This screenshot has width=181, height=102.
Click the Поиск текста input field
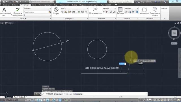36,12
